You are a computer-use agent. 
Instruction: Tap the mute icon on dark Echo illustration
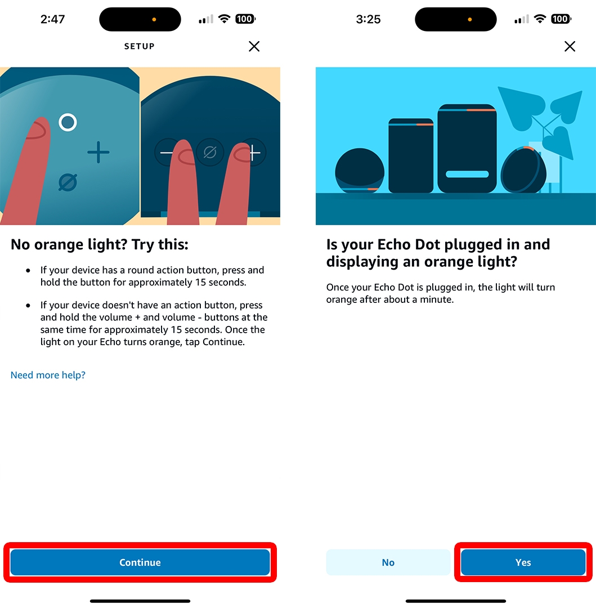[210, 153]
